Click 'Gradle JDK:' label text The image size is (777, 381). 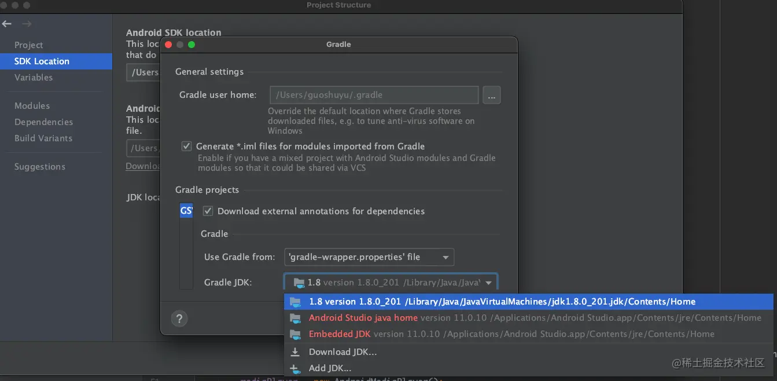(x=228, y=283)
